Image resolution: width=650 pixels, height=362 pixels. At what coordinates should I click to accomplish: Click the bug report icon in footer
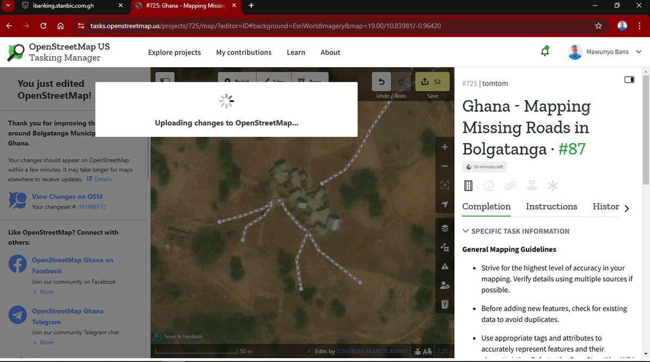tap(419, 351)
